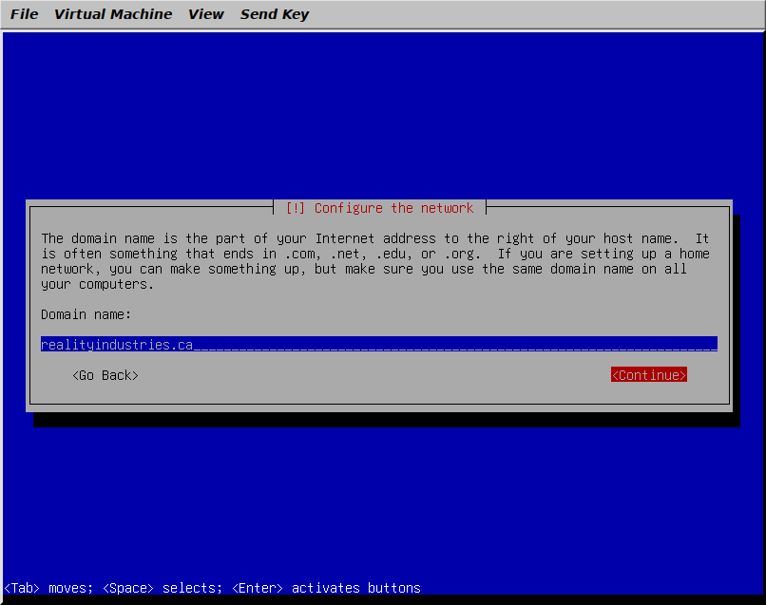Click the empty menu bar area beside Send Key
This screenshot has width=766, height=605.
(x=532, y=14)
